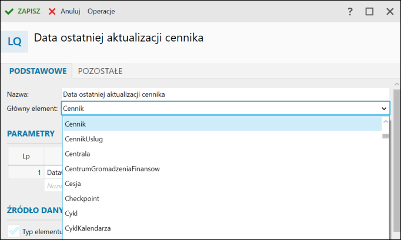The width and height of the screenshot is (401, 240).
Task: Toggle the Typ elementu checkbox
Action: pos(14,231)
